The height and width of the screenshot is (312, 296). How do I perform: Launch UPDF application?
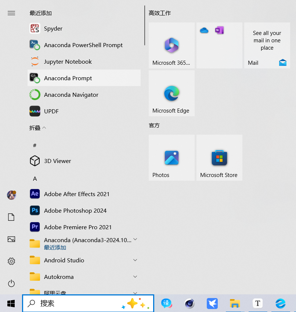click(x=84, y=111)
